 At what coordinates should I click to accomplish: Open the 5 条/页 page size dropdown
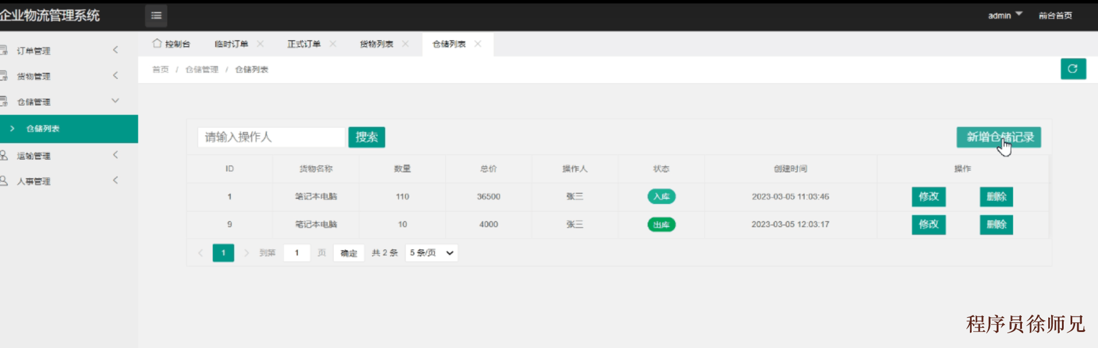coord(432,253)
